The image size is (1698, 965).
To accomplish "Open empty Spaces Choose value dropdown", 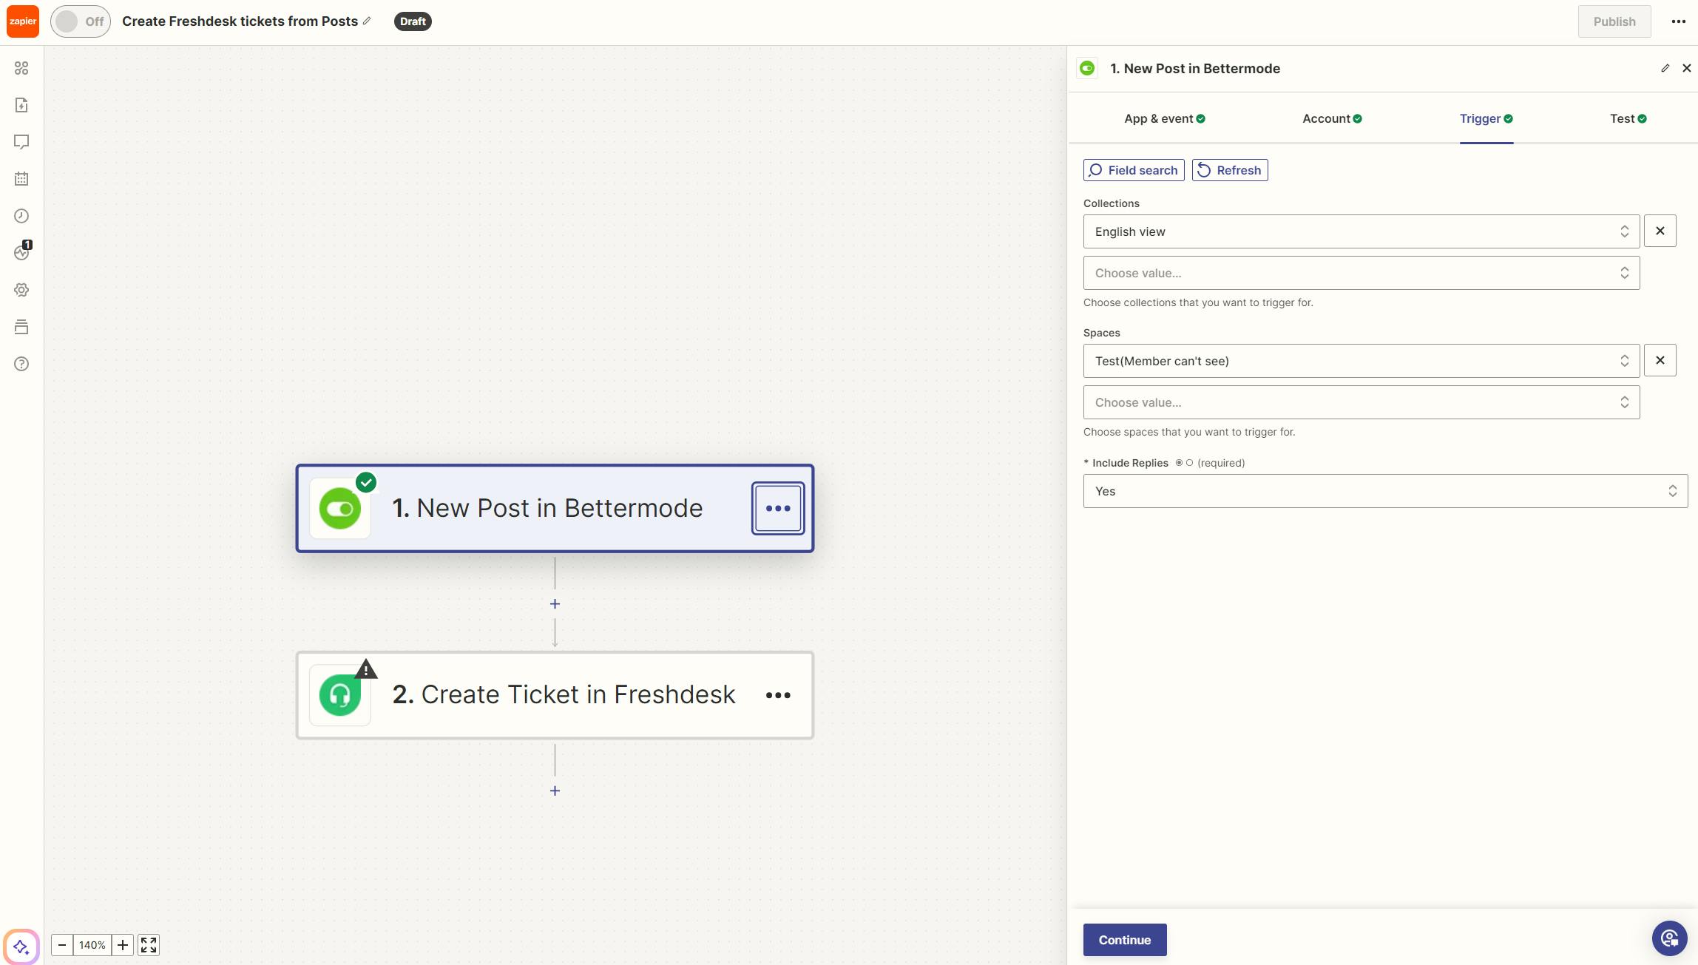I will click(x=1361, y=402).
